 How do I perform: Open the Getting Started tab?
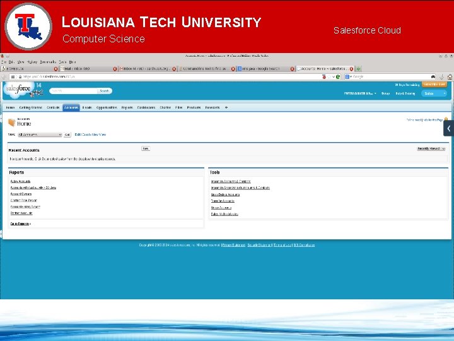click(x=31, y=107)
